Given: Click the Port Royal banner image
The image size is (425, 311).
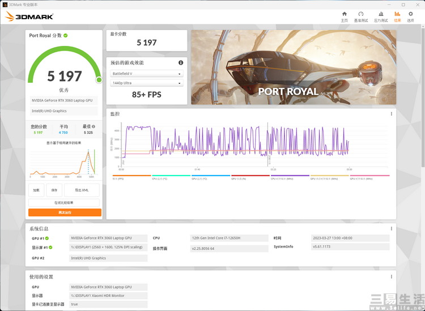Looking at the screenshot, I should click(x=294, y=67).
